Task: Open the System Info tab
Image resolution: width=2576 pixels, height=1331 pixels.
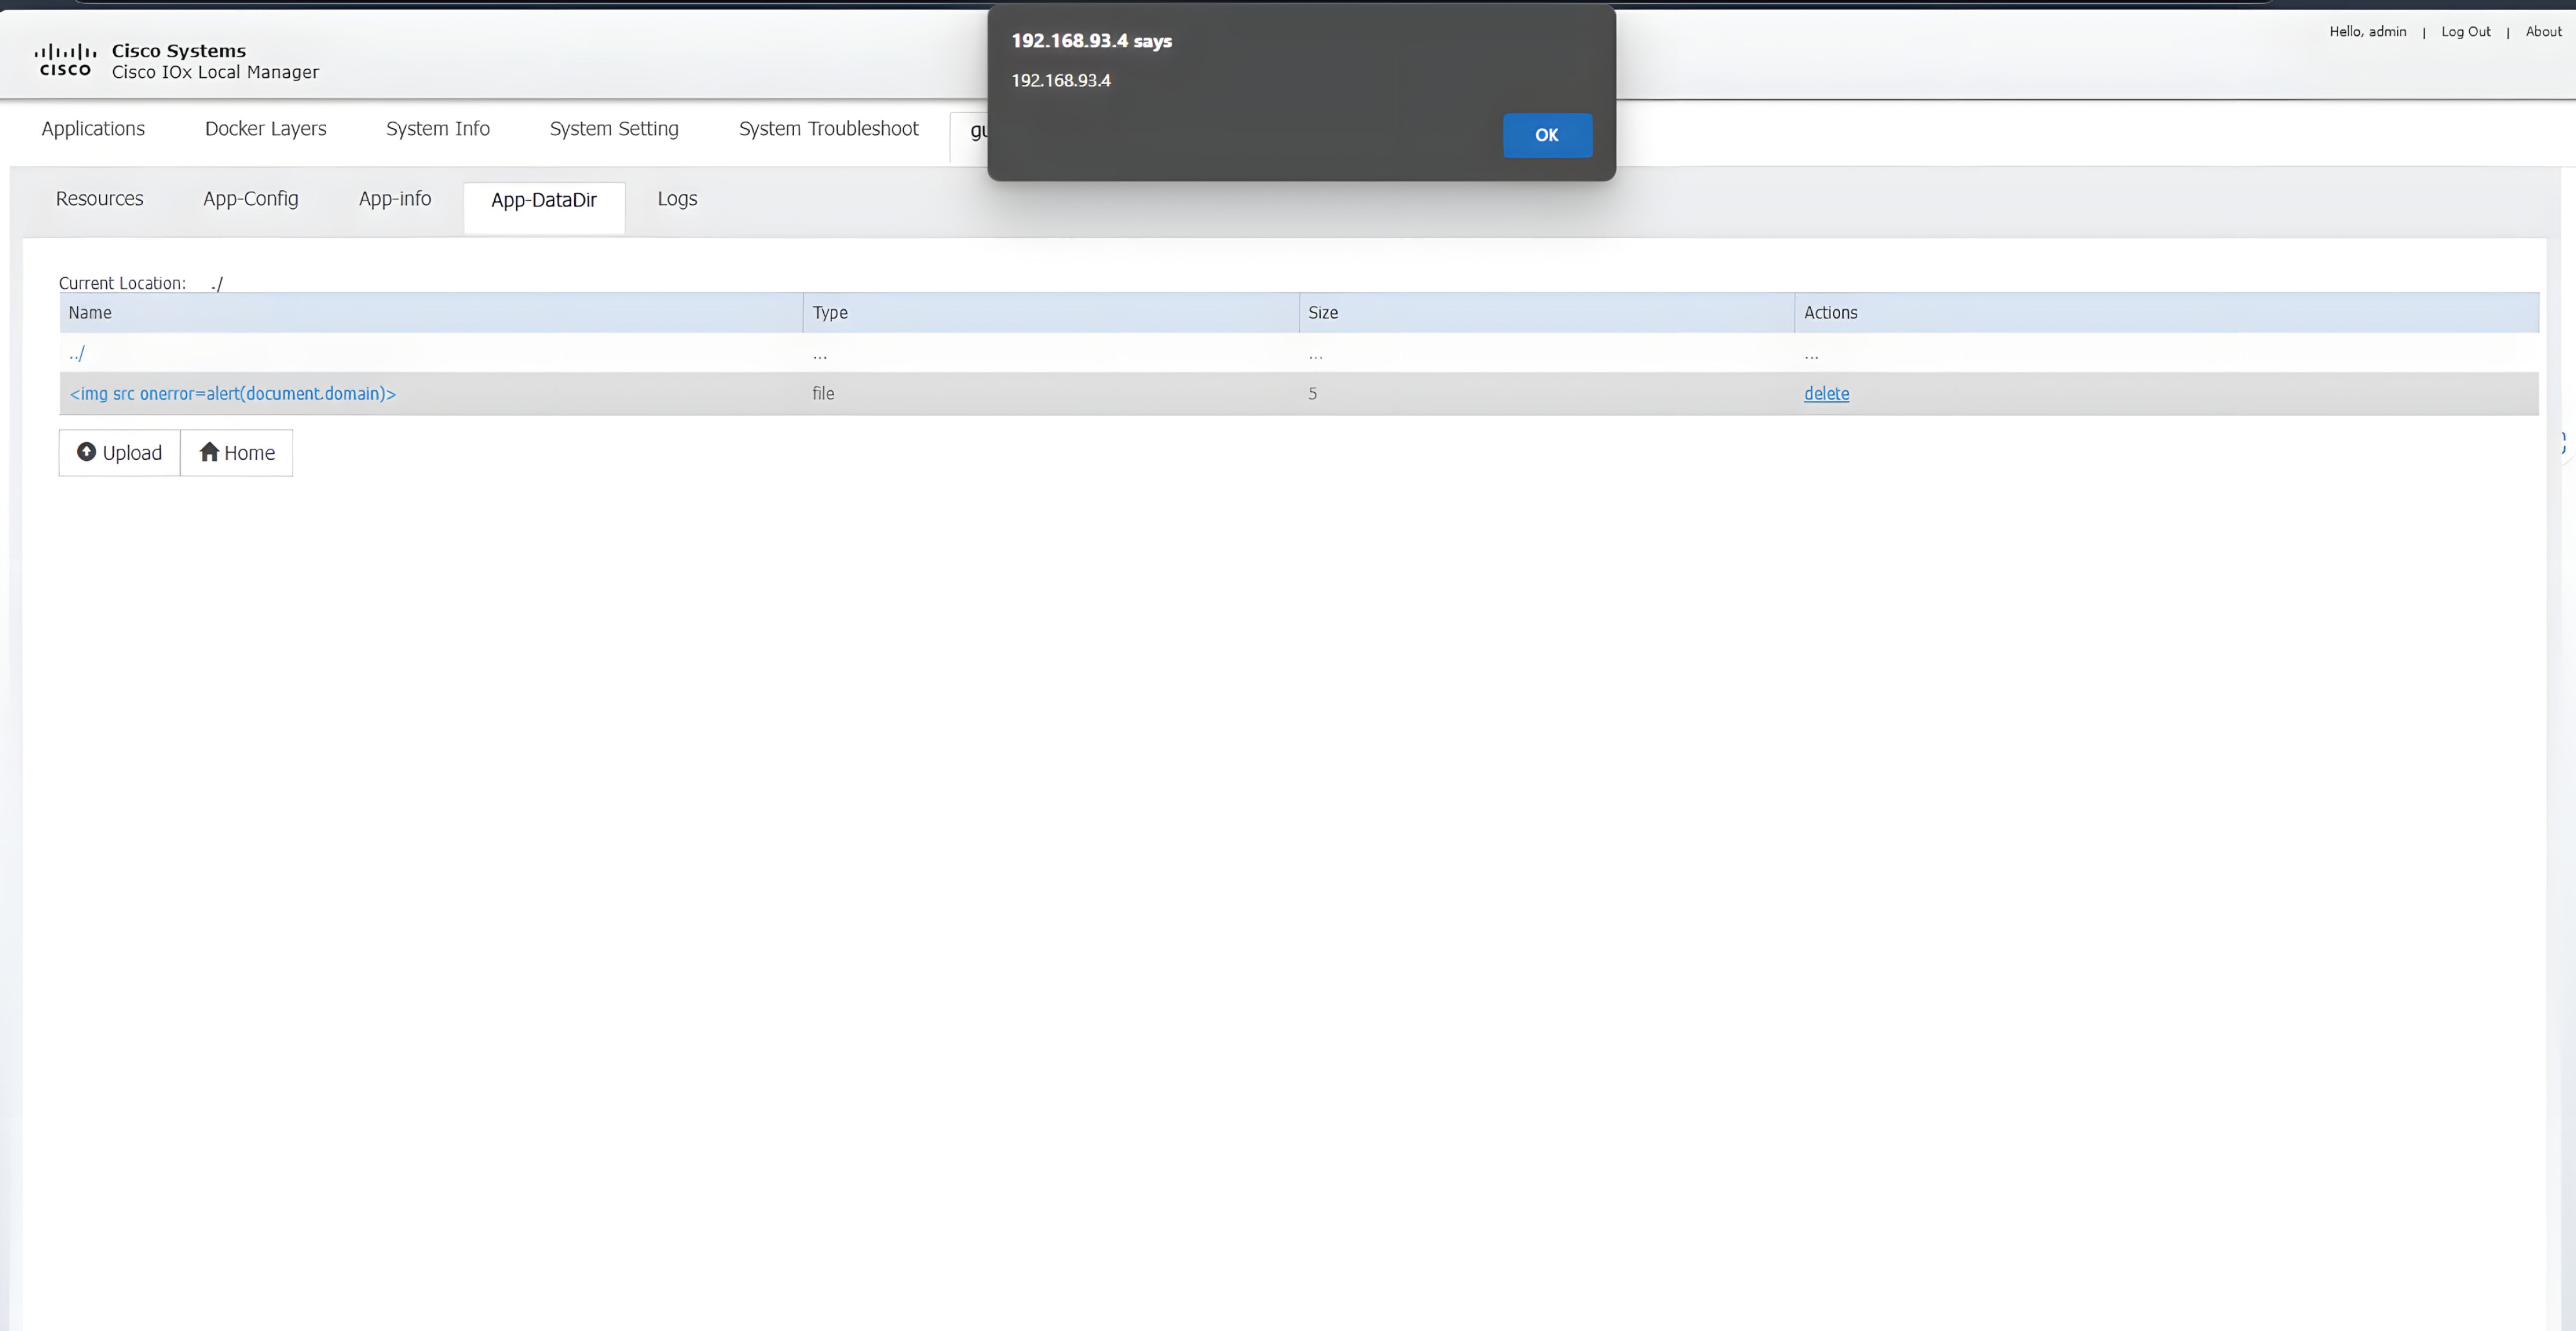Action: coord(437,129)
